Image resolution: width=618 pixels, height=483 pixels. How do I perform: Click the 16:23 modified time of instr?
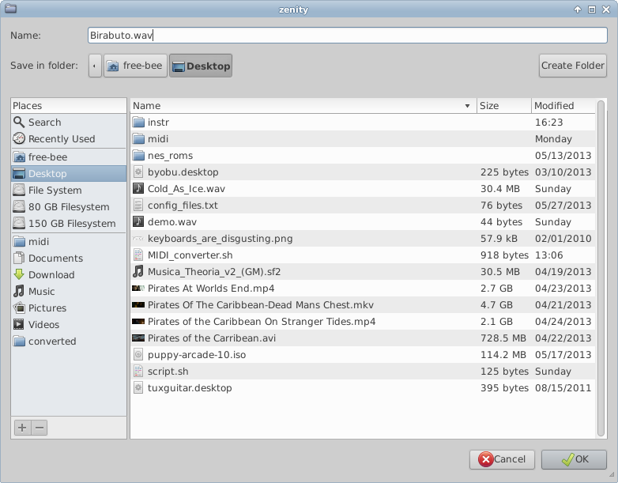(x=549, y=123)
